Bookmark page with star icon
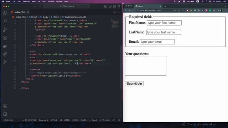Image resolution: width=228 pixels, height=128 pixels. (182, 10)
